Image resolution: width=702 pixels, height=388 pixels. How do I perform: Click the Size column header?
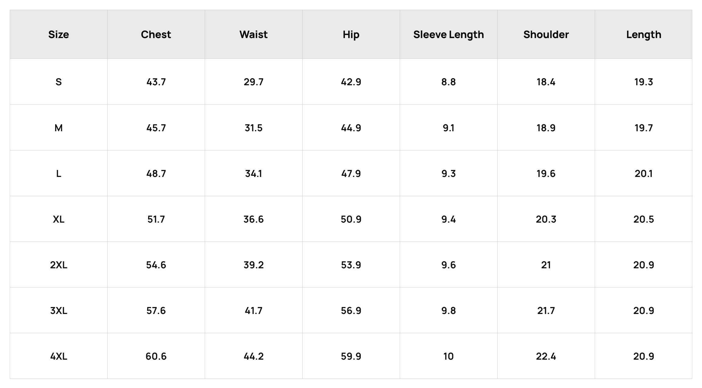click(x=58, y=34)
